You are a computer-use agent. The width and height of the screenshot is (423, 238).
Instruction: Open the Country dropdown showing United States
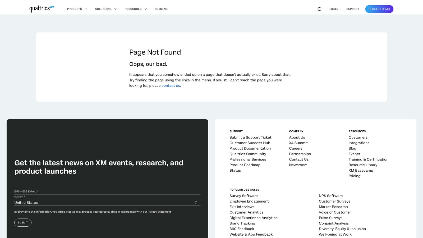click(107, 203)
